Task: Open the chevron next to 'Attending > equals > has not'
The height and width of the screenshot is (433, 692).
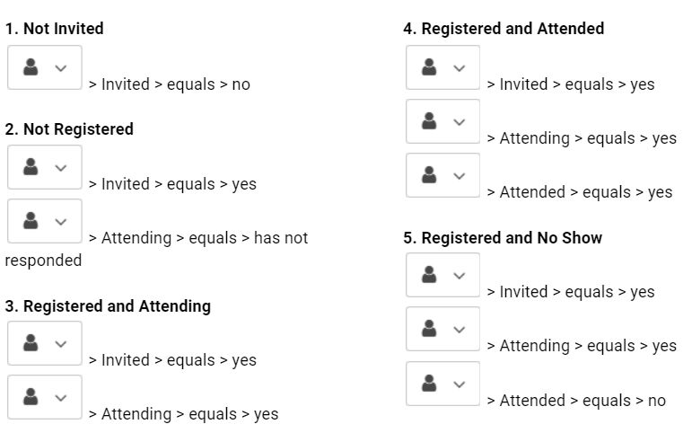Action: click(x=60, y=222)
